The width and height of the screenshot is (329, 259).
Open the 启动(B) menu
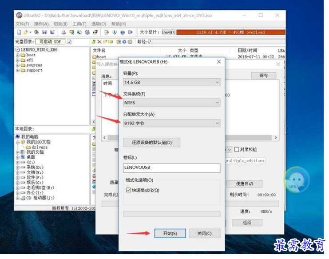(x=61, y=24)
